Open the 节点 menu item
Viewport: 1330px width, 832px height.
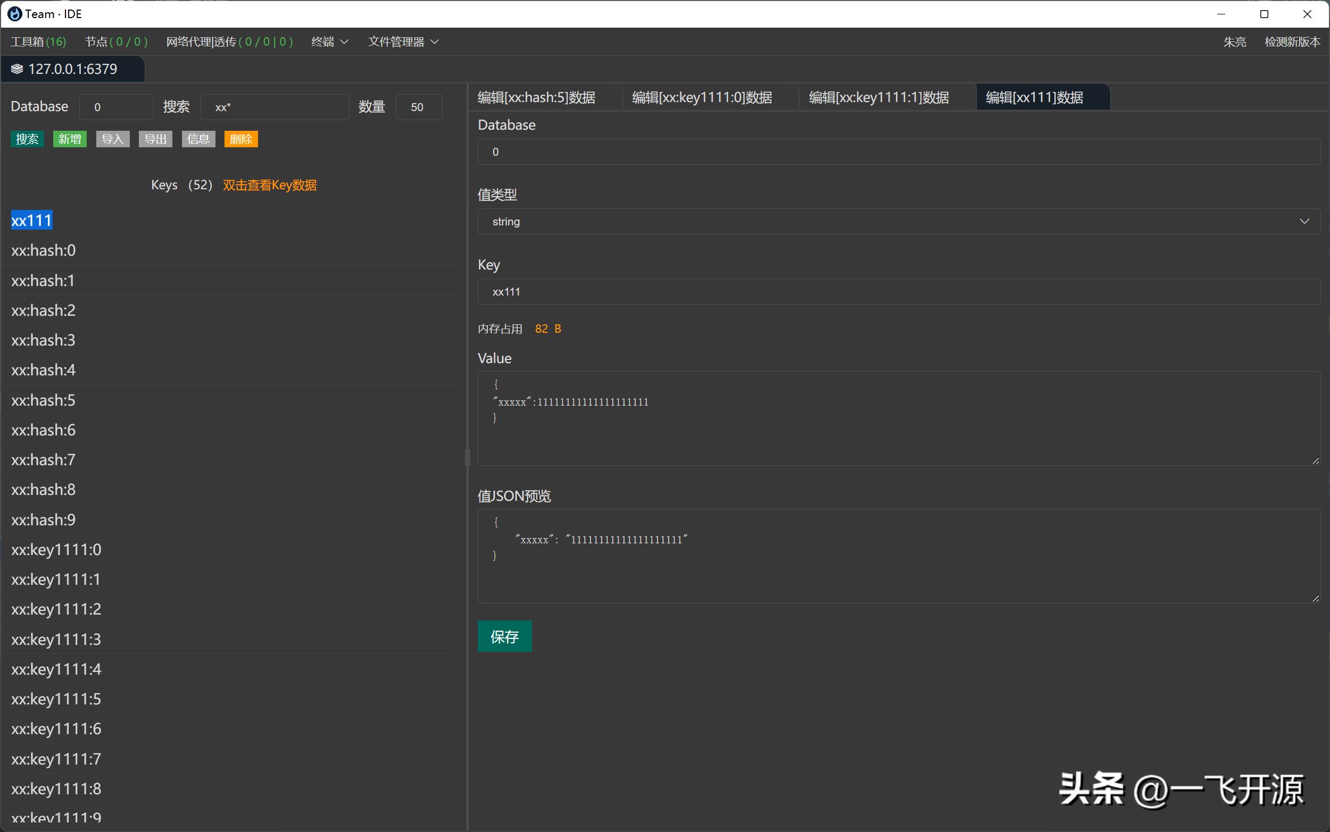116,42
